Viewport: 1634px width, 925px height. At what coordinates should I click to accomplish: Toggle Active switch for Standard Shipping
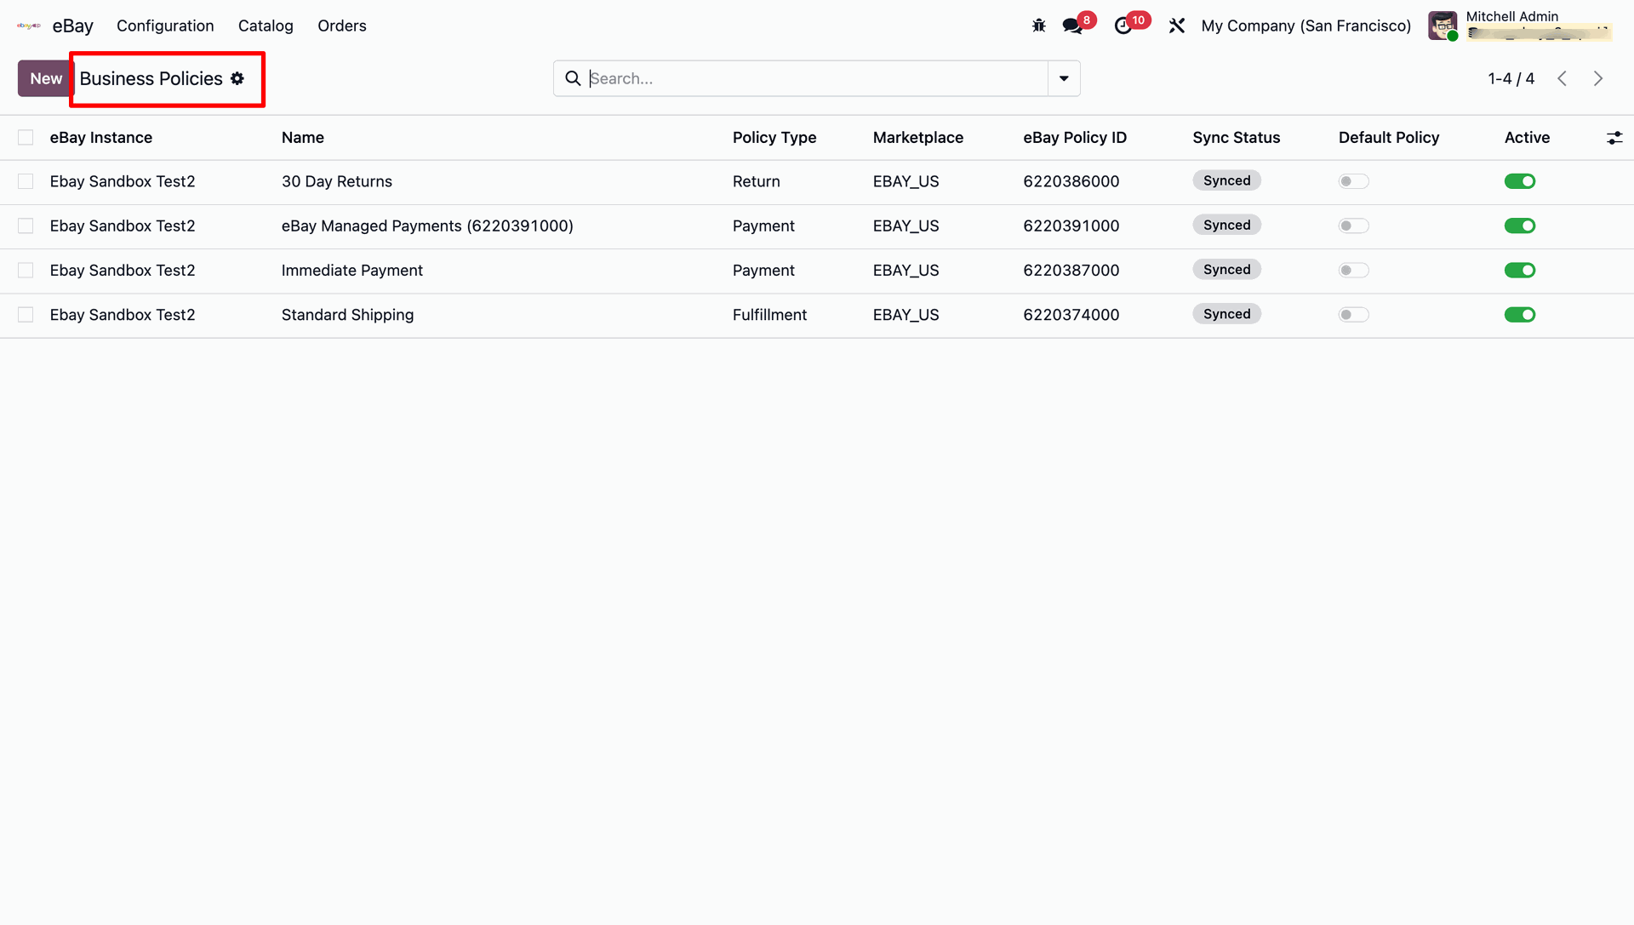coord(1520,315)
